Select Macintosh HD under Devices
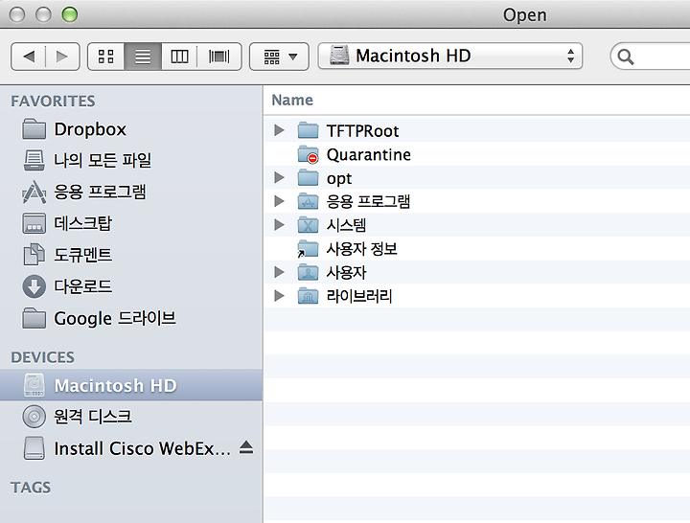This screenshot has width=690, height=523. pos(131,385)
